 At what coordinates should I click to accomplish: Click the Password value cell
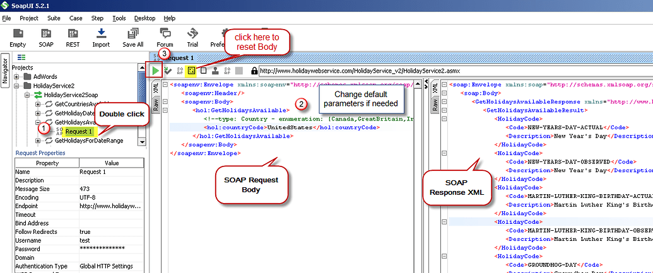click(x=111, y=249)
